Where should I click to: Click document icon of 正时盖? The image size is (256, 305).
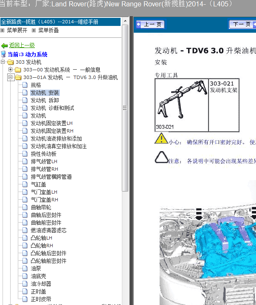coord(25,291)
